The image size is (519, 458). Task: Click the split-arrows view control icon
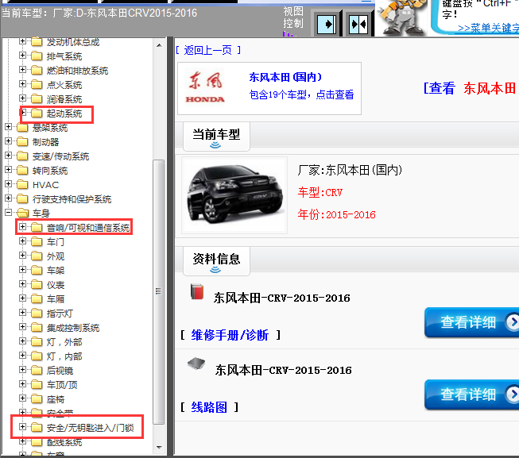[358, 25]
